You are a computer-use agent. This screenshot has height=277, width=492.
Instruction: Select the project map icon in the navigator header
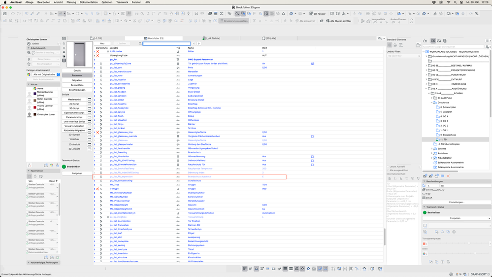click(x=433, y=41)
